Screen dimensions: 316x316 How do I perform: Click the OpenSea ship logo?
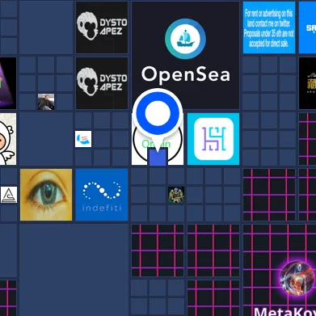[185, 39]
